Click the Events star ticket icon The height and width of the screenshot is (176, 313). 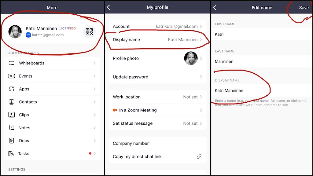coord(11,76)
